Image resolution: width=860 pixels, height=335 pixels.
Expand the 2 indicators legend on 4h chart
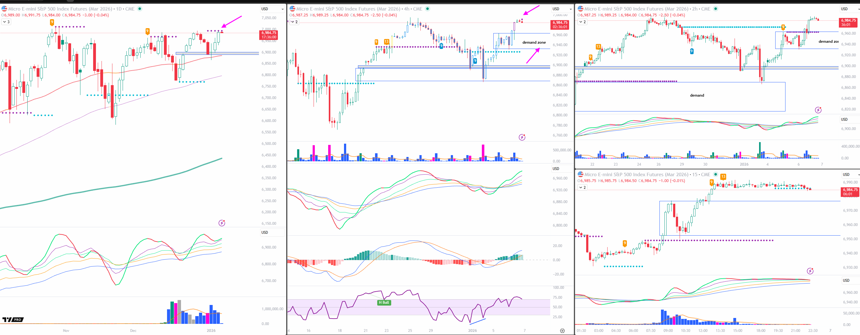coord(294,22)
